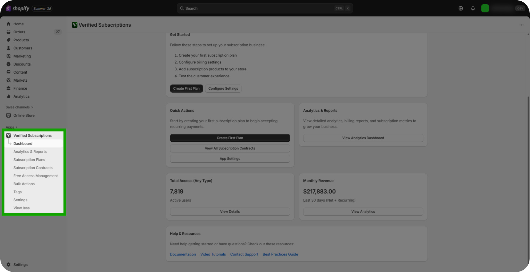Click the Marketing target icon
Viewport: 530px width, 272px height.
(x=9, y=56)
